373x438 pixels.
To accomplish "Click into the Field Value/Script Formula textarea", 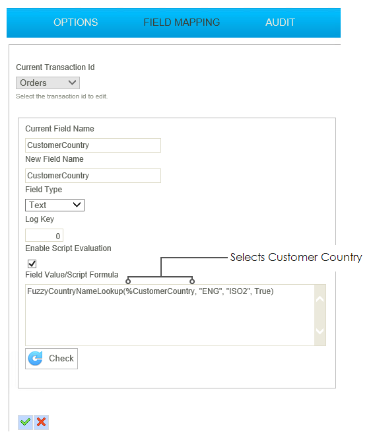I will pyautogui.click(x=170, y=315).
